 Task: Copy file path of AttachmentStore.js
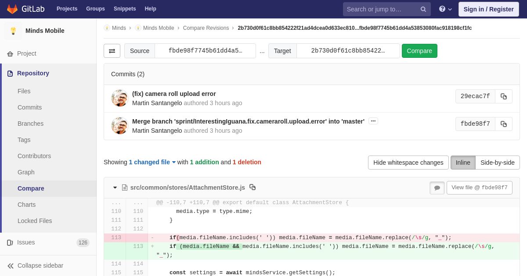[253, 187]
